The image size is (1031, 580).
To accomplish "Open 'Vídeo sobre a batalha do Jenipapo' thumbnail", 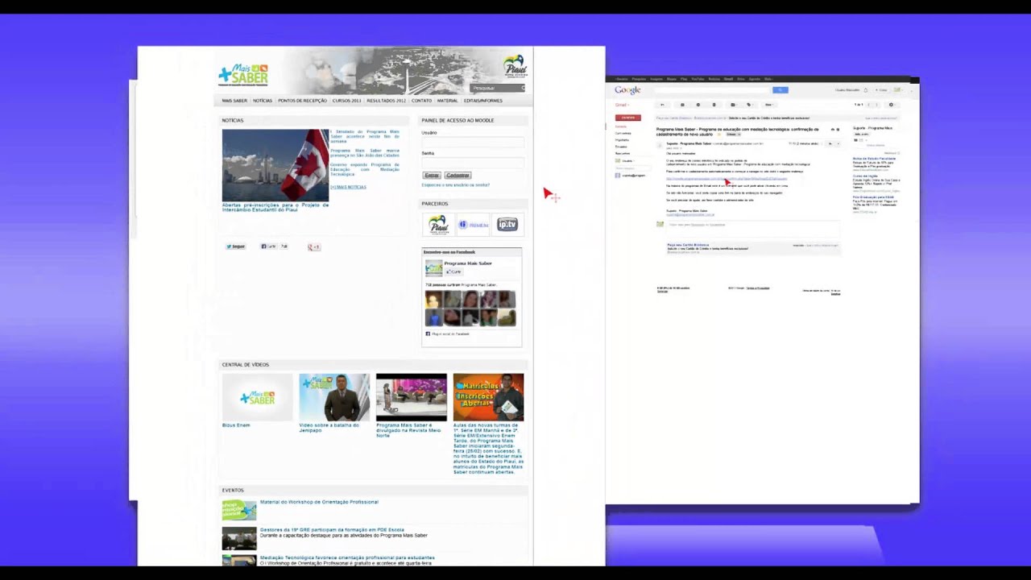I will click(334, 397).
